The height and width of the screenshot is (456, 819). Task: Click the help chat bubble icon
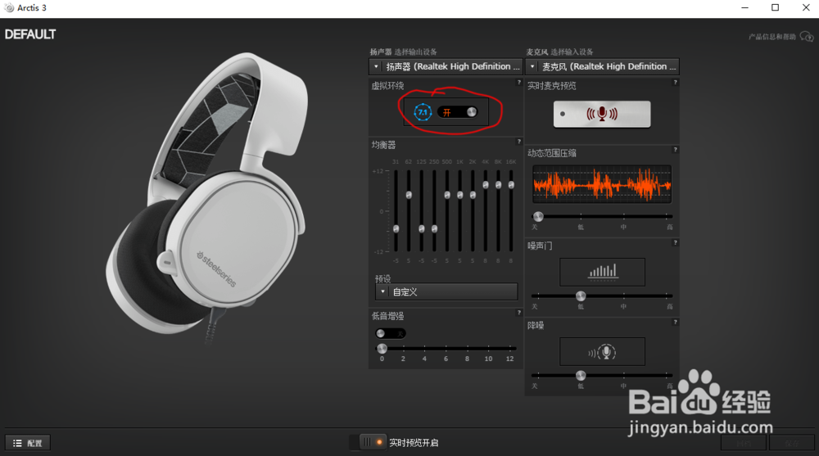tap(807, 37)
